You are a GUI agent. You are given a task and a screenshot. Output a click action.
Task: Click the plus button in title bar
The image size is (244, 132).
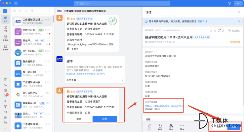click(x=238, y=3)
